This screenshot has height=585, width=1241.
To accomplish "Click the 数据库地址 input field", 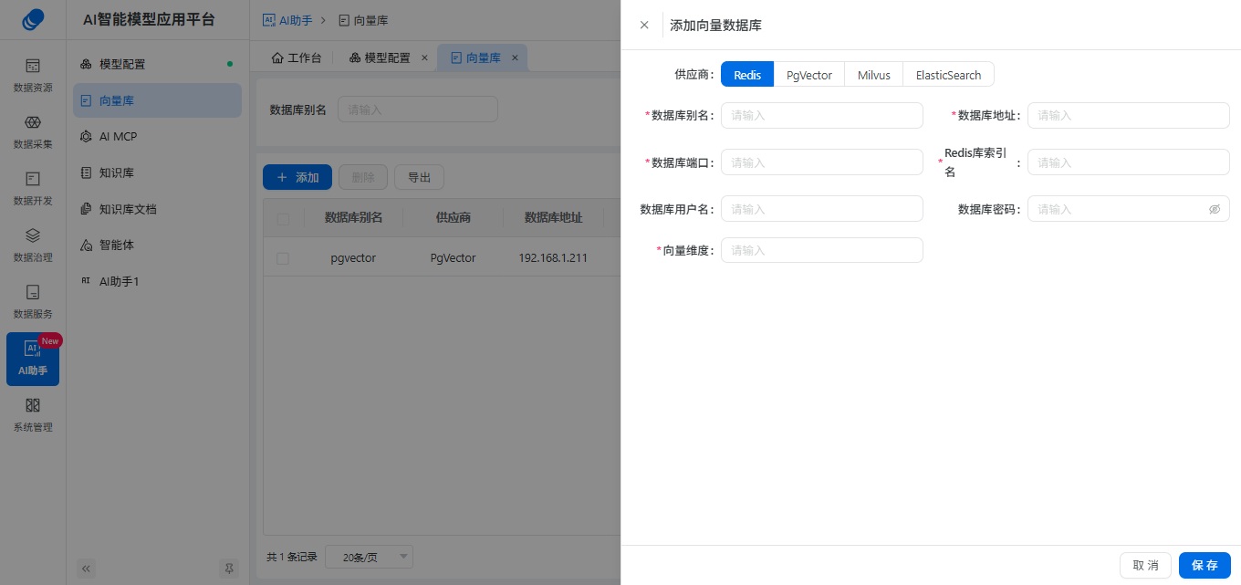I will tap(1129, 115).
